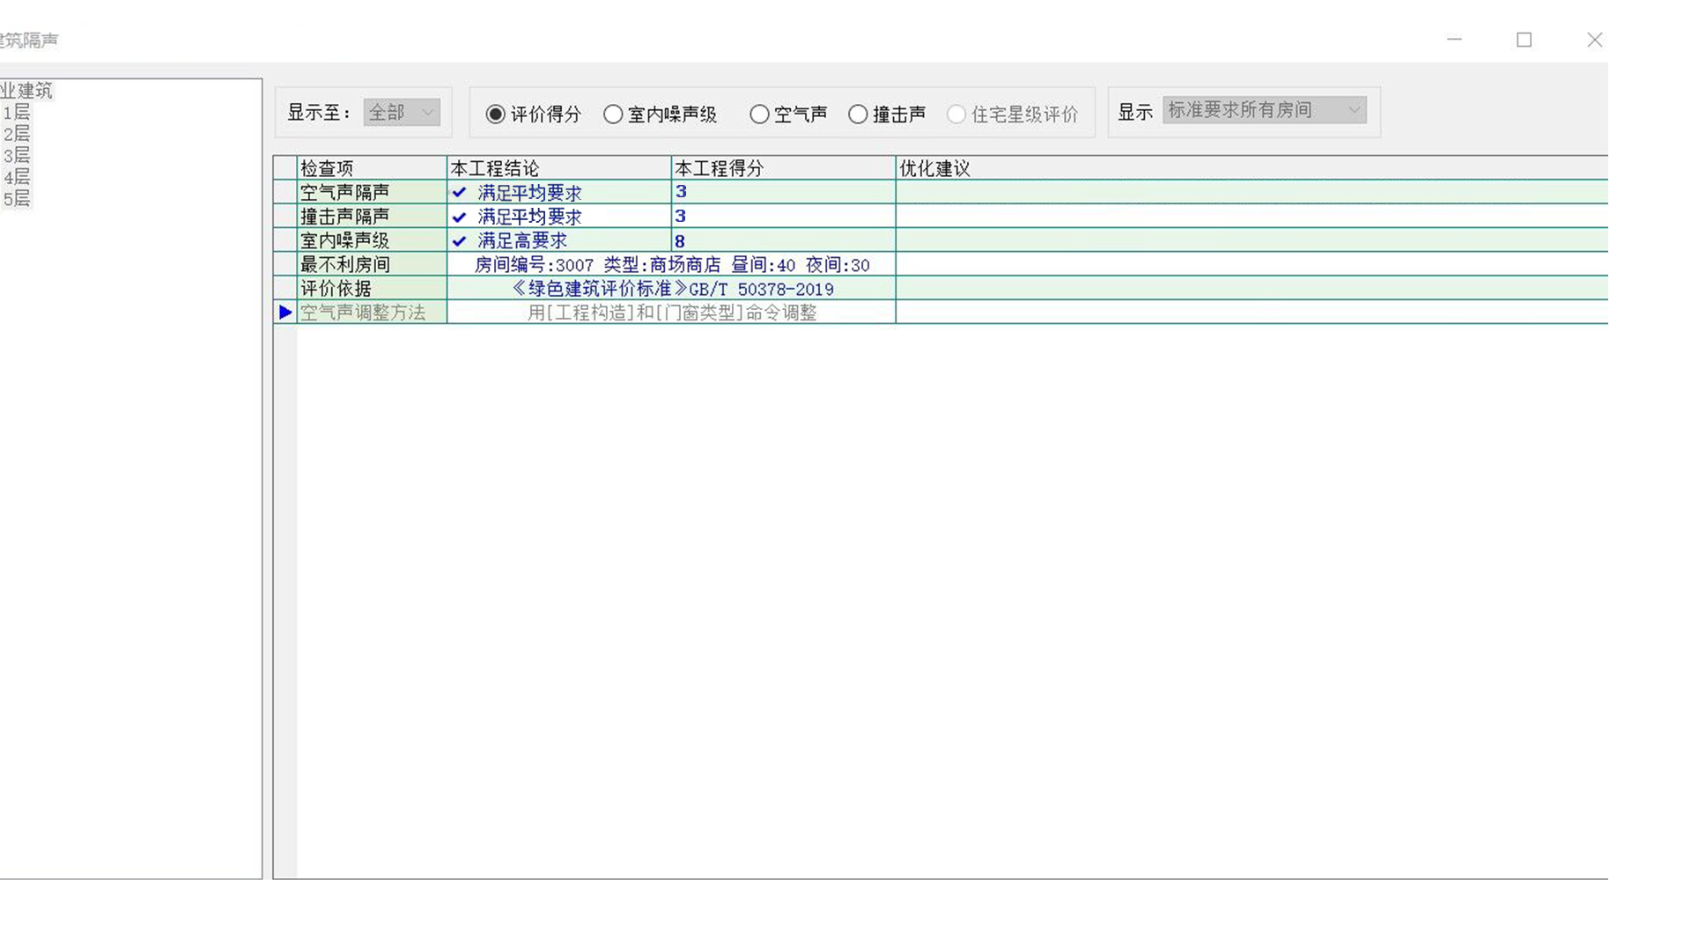
Task: Select the 空气声 radio option
Action: point(759,114)
